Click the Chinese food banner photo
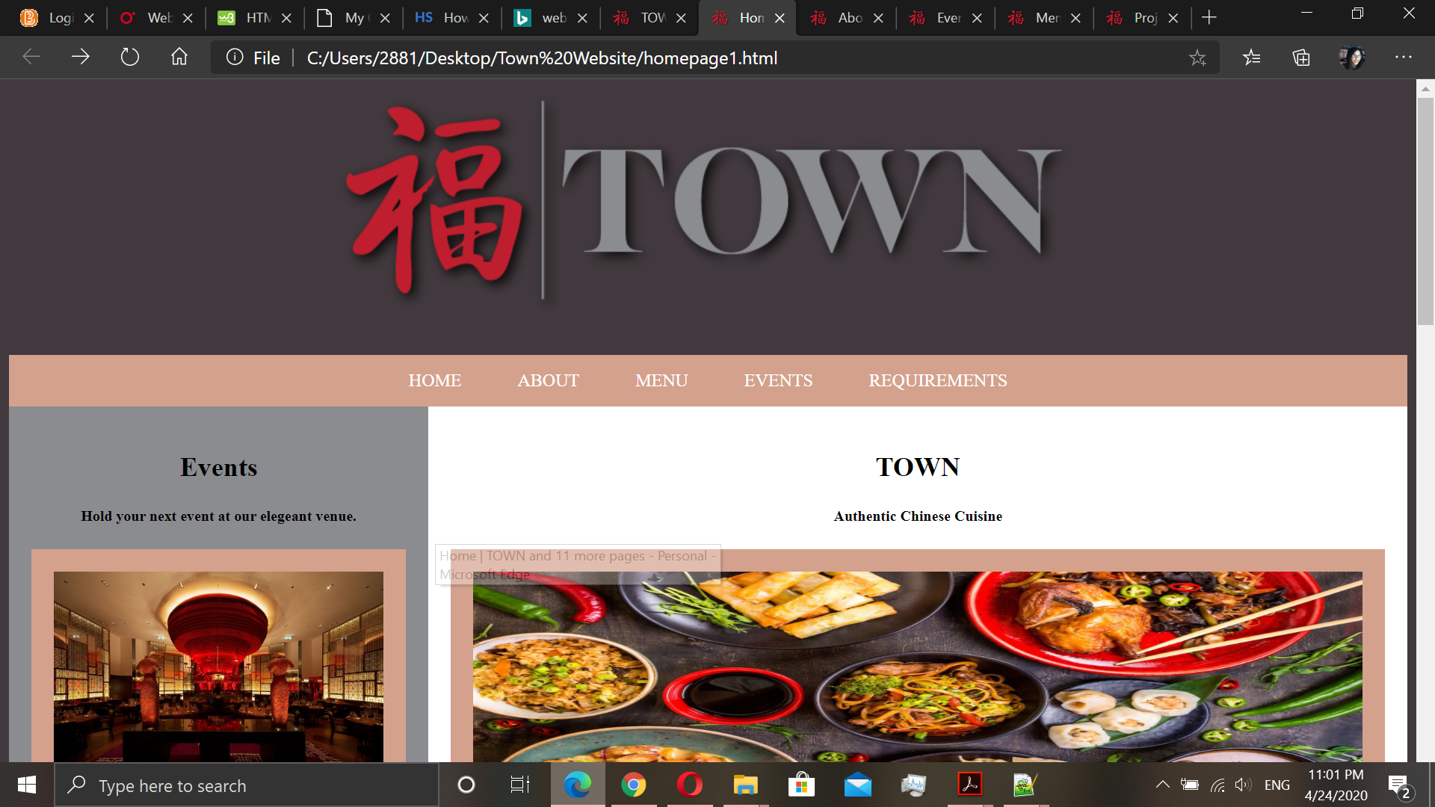 point(917,667)
